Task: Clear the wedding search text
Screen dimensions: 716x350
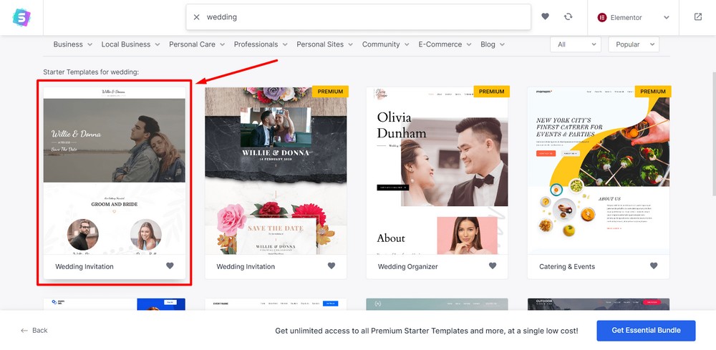Action: pos(196,17)
